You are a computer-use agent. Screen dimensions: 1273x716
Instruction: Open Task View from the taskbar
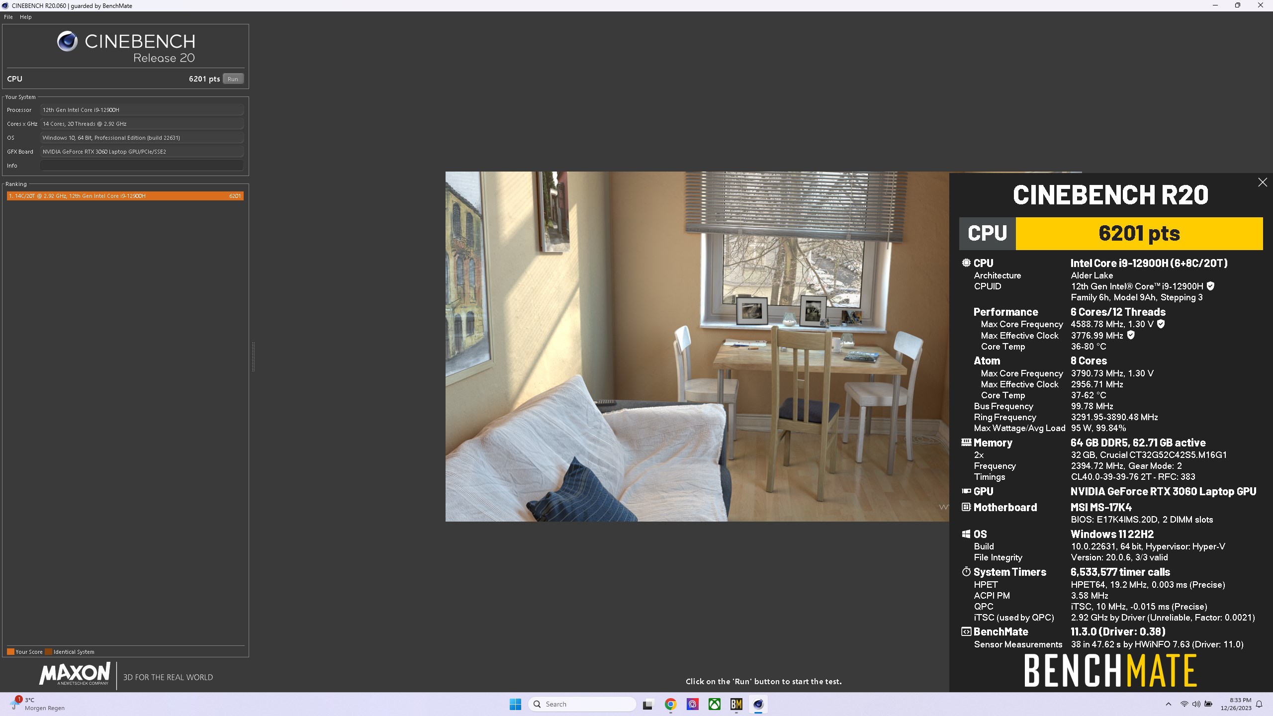point(647,704)
